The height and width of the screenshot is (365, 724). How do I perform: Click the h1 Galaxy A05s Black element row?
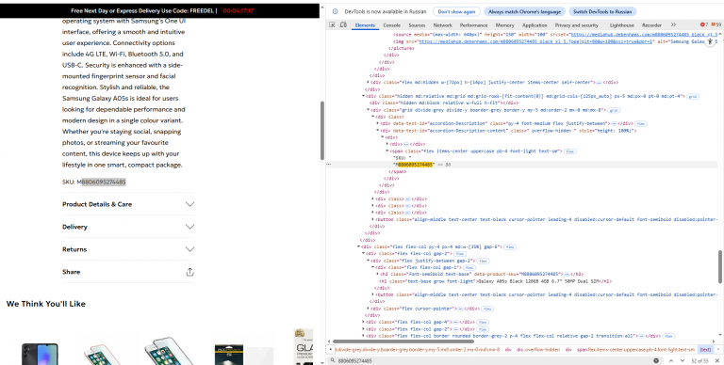pos(496,281)
